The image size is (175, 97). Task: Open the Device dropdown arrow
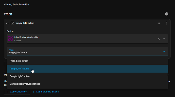pos(164,39)
